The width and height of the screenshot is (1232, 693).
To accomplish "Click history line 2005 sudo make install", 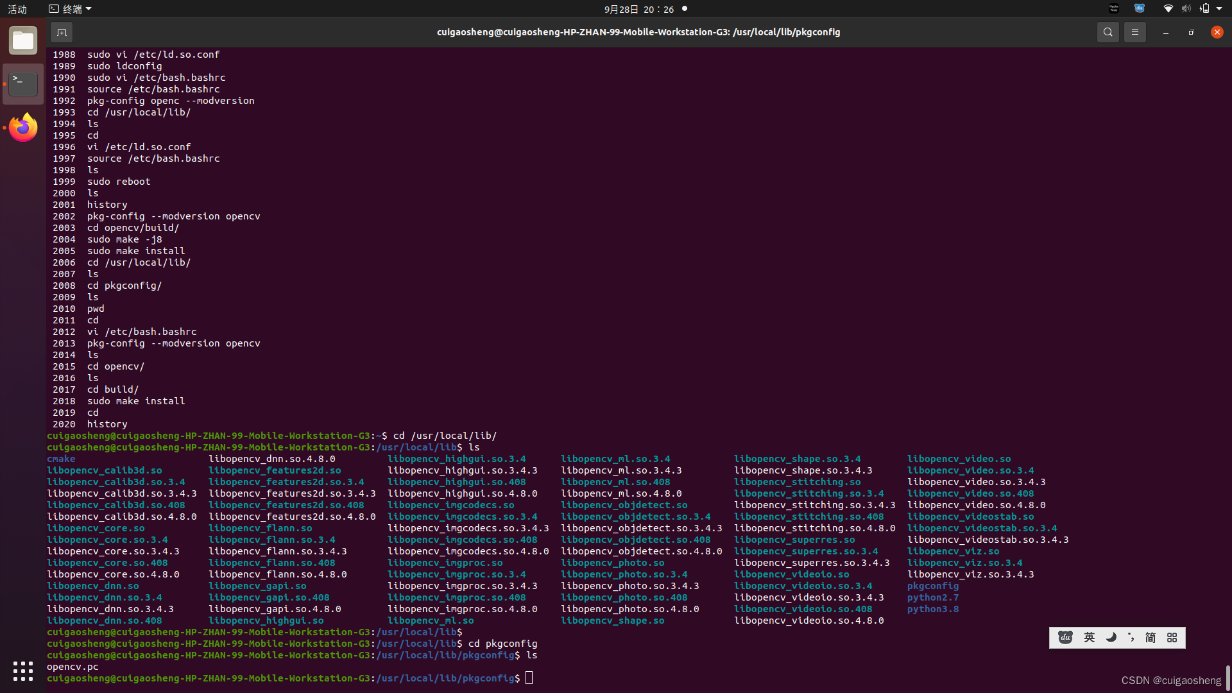I will pyautogui.click(x=119, y=251).
